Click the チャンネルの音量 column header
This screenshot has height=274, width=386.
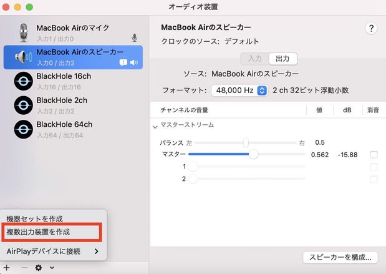tap(184, 110)
